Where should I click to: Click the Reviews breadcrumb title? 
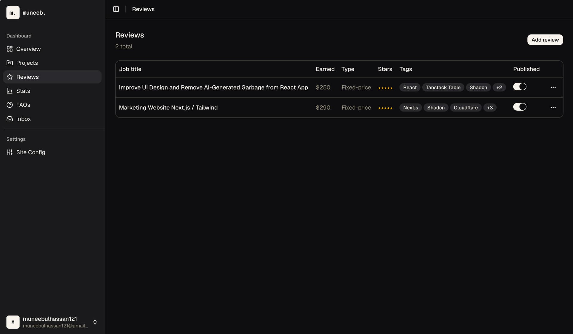[x=143, y=9]
